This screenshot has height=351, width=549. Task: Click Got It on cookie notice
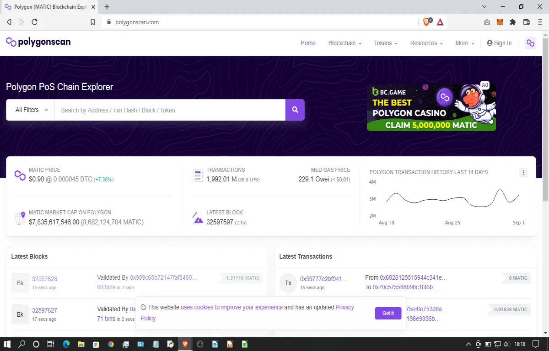388,313
